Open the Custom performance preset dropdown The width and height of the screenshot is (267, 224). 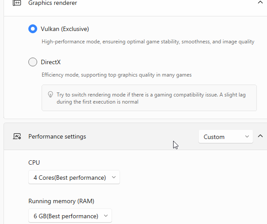coord(225,137)
